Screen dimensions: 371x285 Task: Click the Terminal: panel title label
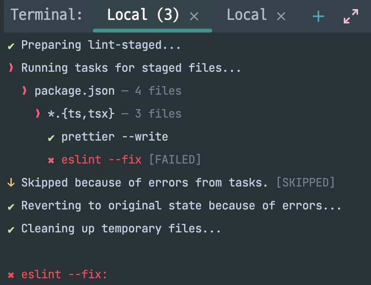coord(46,14)
